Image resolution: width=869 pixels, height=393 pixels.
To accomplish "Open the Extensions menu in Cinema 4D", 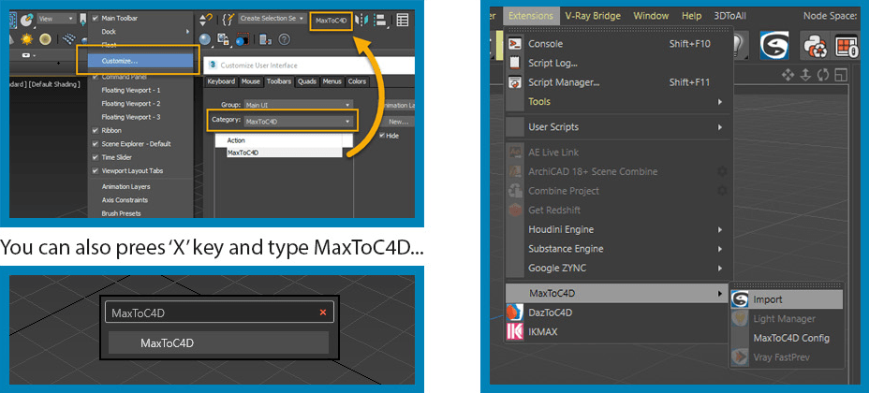I will pyautogui.click(x=530, y=16).
